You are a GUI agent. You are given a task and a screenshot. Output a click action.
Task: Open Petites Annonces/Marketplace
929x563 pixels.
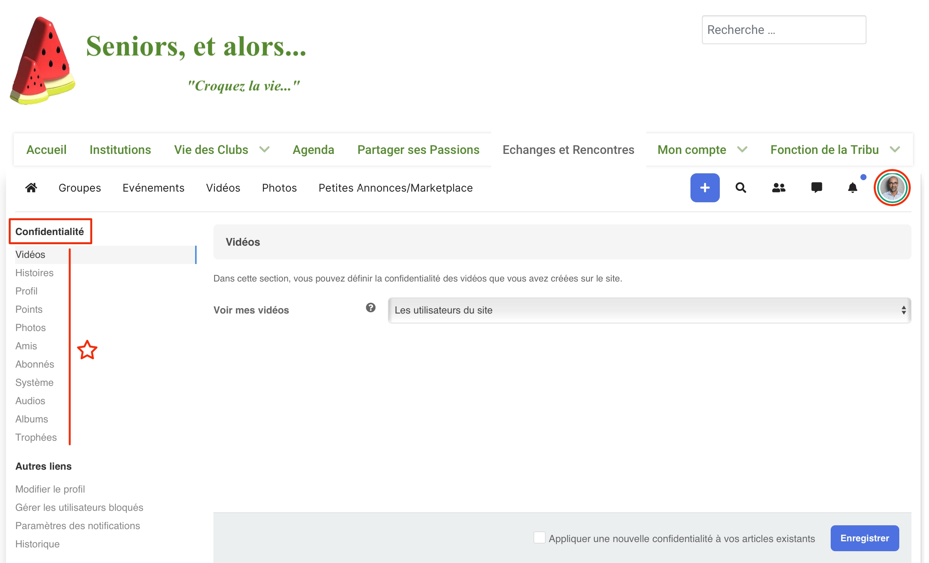(396, 188)
